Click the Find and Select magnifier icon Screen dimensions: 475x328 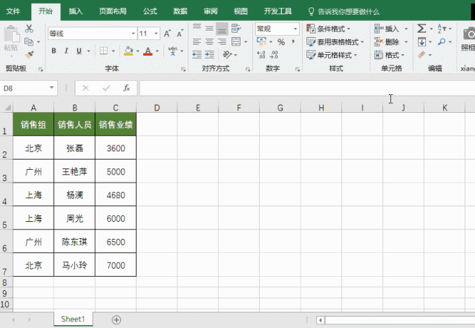[x=442, y=42]
